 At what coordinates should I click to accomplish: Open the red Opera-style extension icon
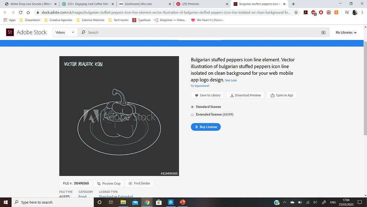tap(321, 12)
